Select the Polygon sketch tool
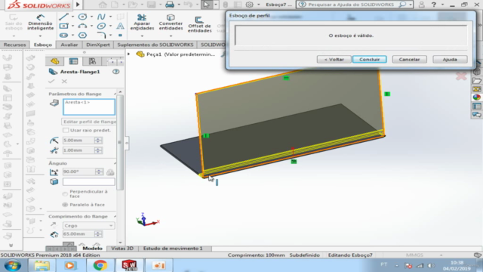 pyautogui.click(x=82, y=36)
